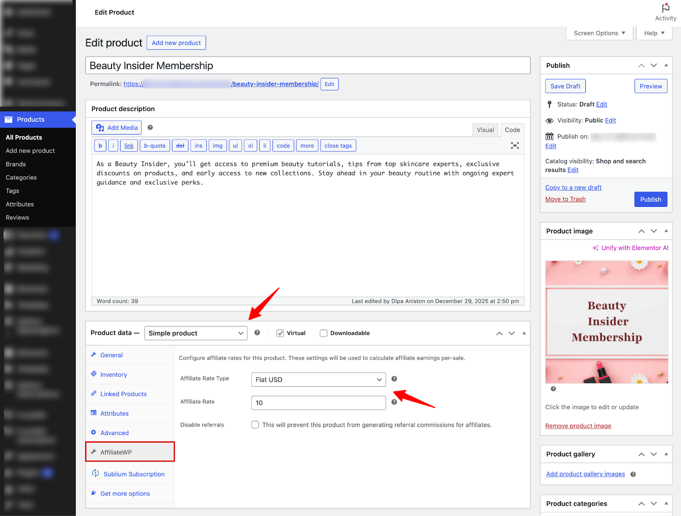This screenshot has height=516, width=681.
Task: Switch to the Code editor tab
Action: 512,130
